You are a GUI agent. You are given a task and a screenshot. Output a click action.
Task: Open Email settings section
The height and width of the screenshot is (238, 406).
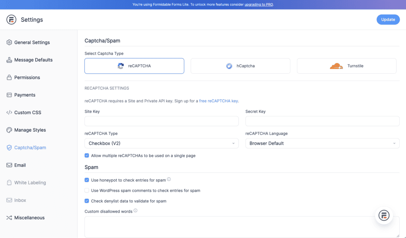(x=20, y=165)
